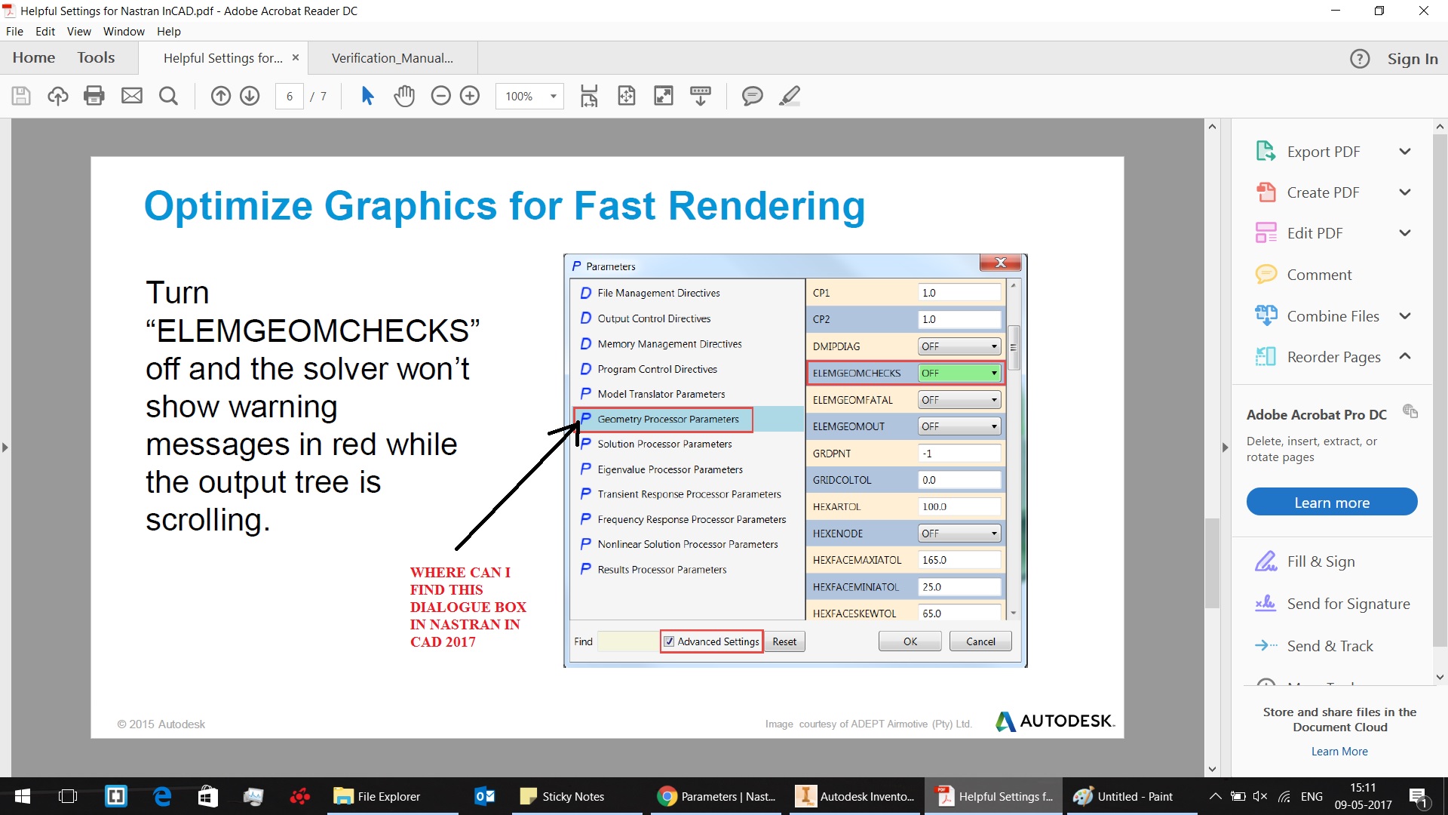Click inside the page number field
Screen dimensions: 1448x815
click(x=289, y=96)
